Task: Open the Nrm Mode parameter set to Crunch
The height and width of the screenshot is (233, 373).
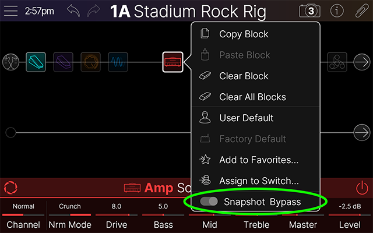Action: click(70, 215)
